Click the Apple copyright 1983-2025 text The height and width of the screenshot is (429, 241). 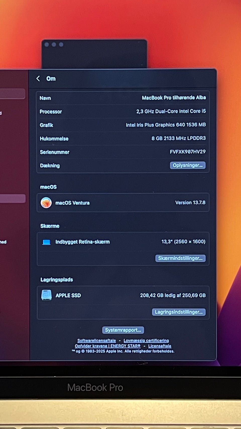123,351
